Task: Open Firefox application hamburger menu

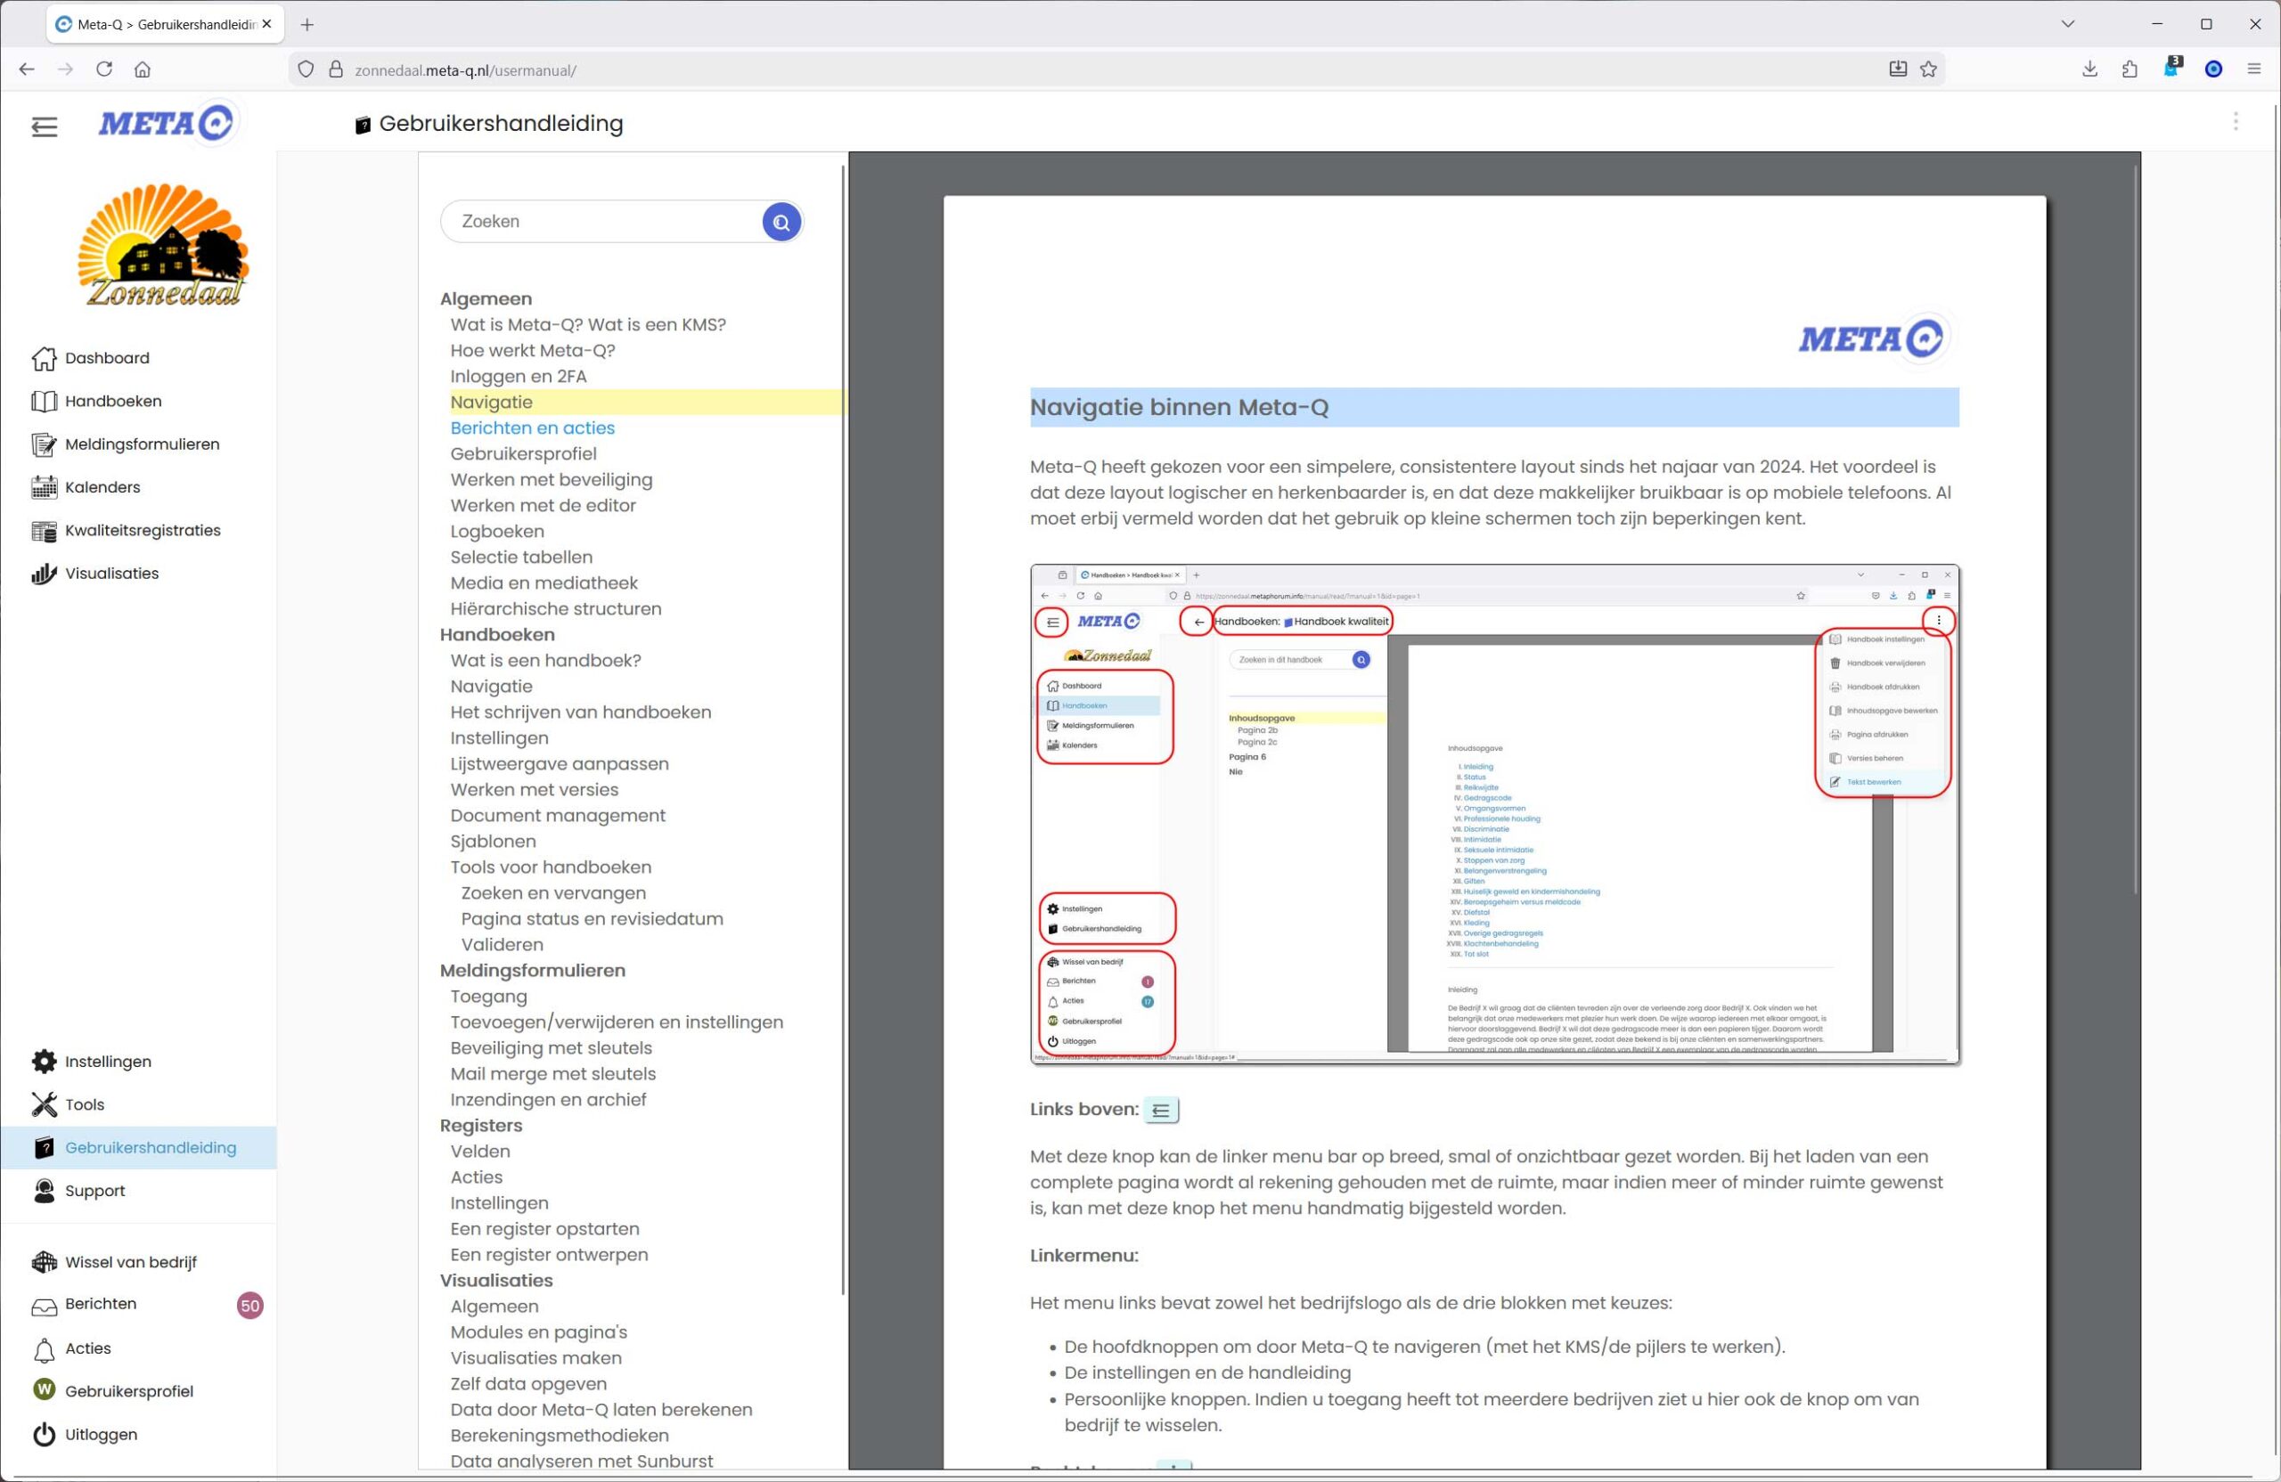Action: pos(2253,69)
